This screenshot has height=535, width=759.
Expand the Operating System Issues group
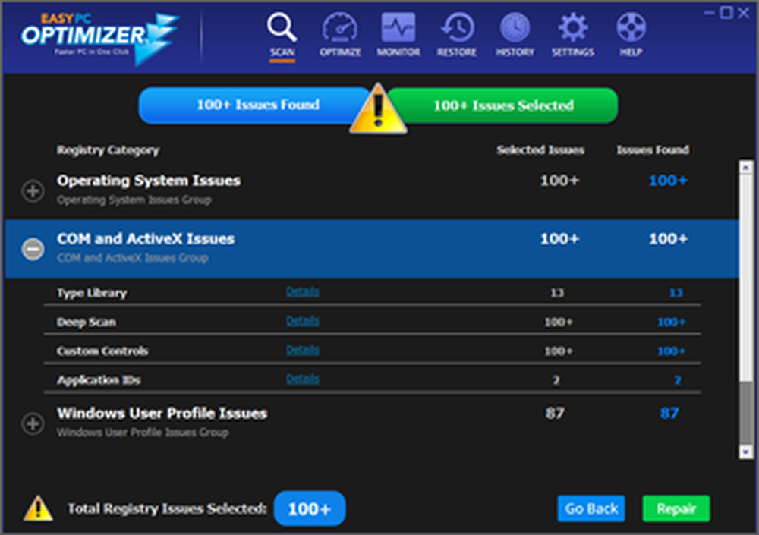click(x=33, y=190)
